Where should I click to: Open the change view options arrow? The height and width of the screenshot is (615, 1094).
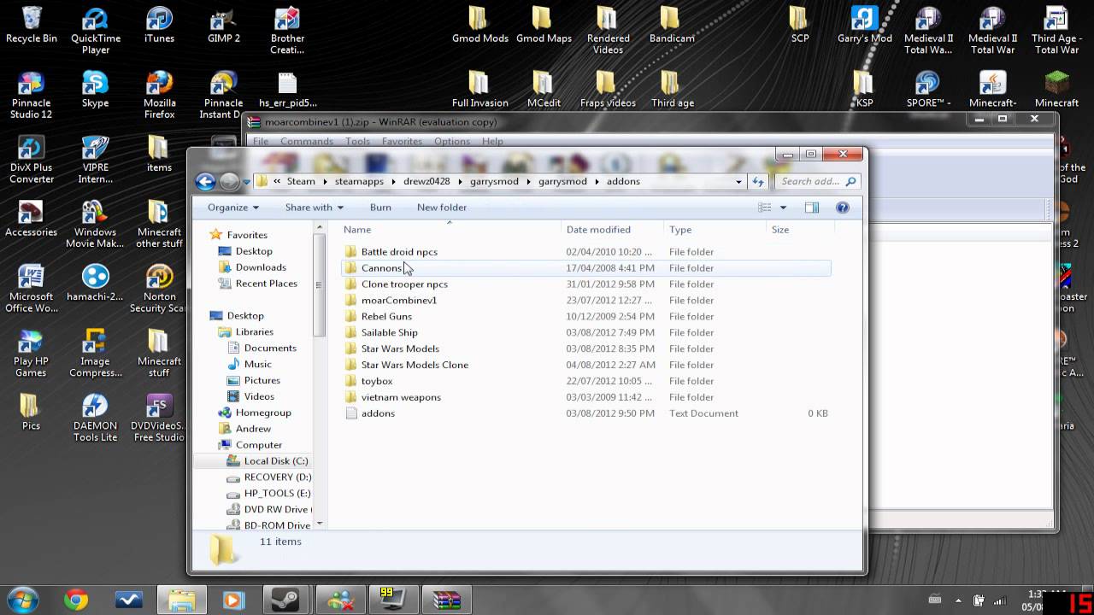pos(783,208)
